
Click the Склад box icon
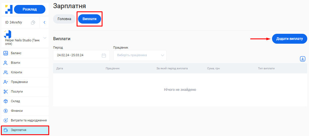(x=5, y=101)
